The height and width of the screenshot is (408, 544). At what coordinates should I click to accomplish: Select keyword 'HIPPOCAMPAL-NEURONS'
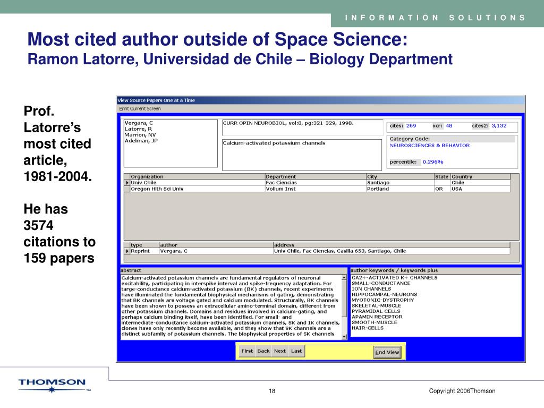pos(385,294)
